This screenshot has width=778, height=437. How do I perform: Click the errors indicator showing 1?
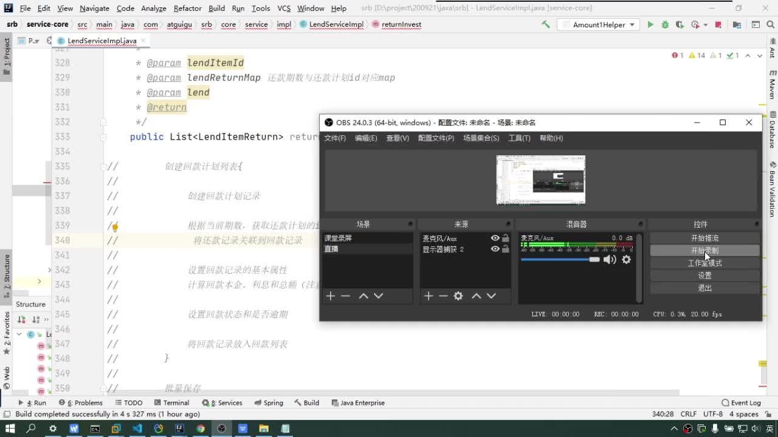coord(678,55)
